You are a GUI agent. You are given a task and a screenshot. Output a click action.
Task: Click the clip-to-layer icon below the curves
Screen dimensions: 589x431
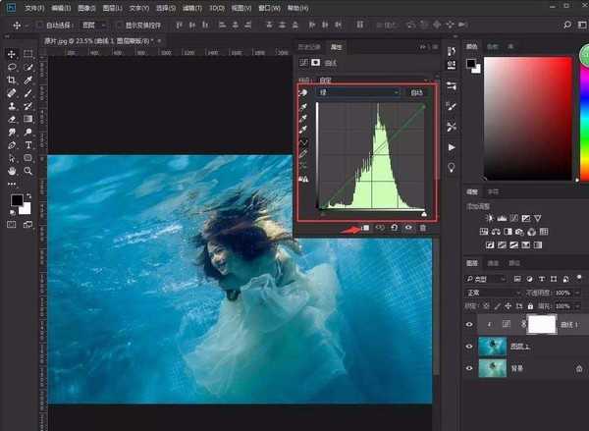363,227
